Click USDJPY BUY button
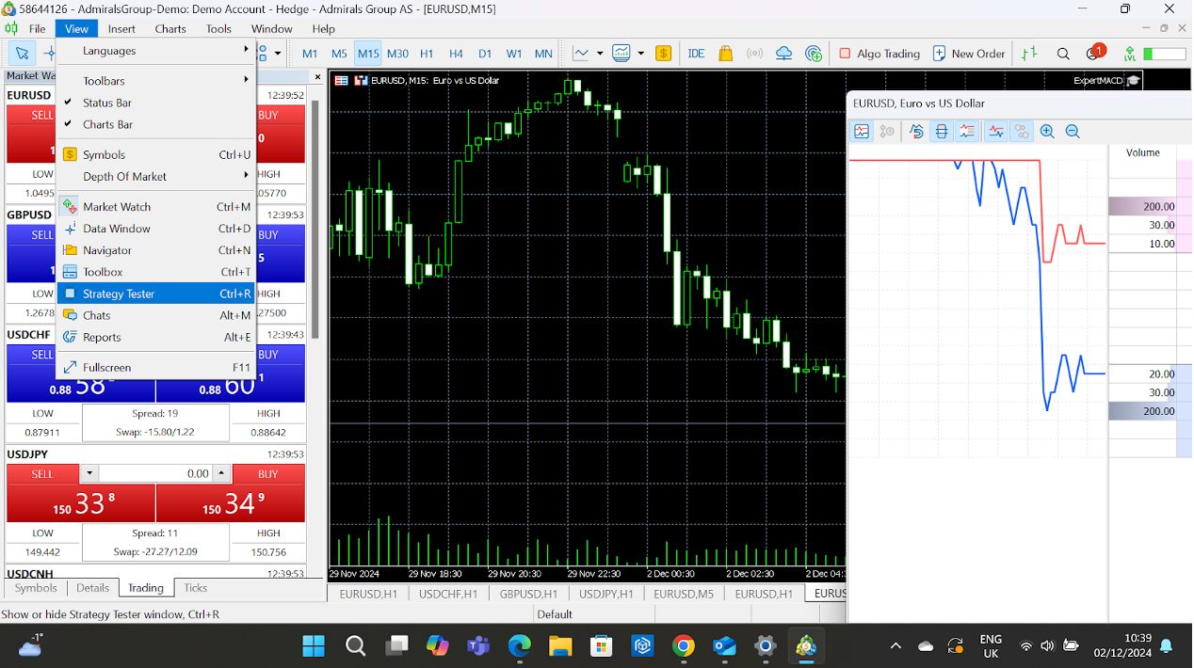Viewport: 1194px width, 668px height. (268, 474)
